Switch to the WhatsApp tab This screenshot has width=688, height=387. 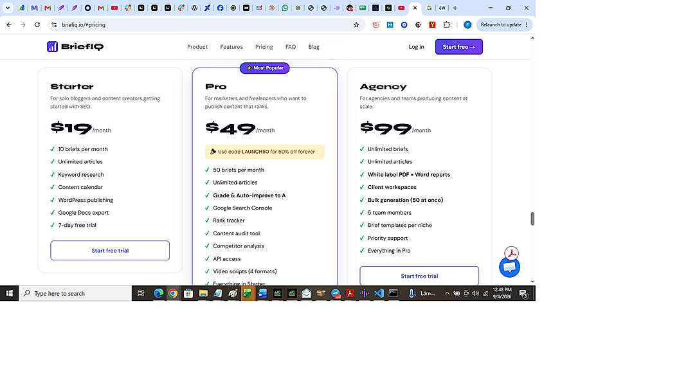click(x=285, y=8)
